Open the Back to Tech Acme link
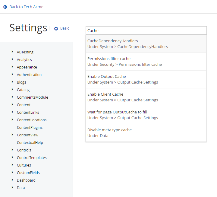Screen dimensions: 217x197 [26, 7]
